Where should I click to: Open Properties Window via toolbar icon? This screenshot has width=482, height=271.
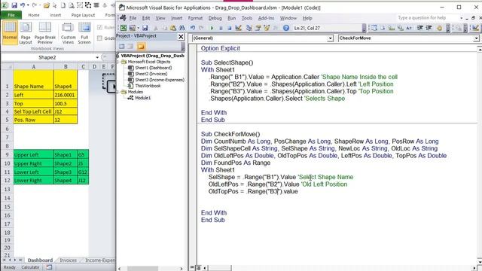point(258,28)
